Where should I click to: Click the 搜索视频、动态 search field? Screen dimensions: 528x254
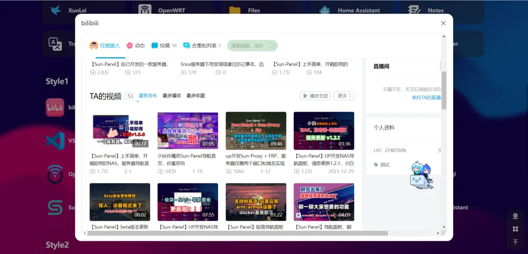coord(252,46)
